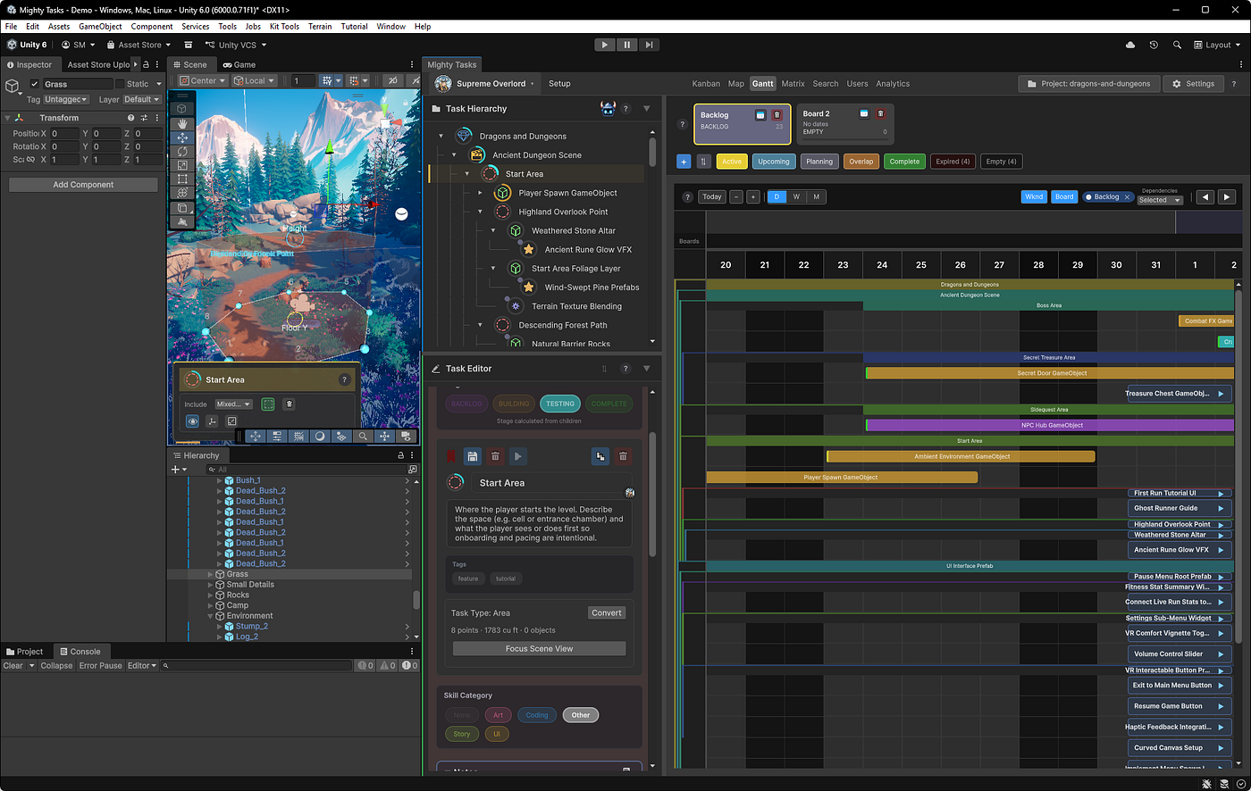Navigate Gantt to previous period arrow
Image resolution: width=1251 pixels, height=791 pixels.
pos(1205,197)
